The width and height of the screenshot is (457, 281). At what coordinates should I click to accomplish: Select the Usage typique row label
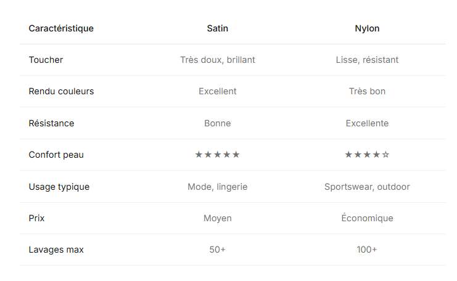(x=59, y=187)
